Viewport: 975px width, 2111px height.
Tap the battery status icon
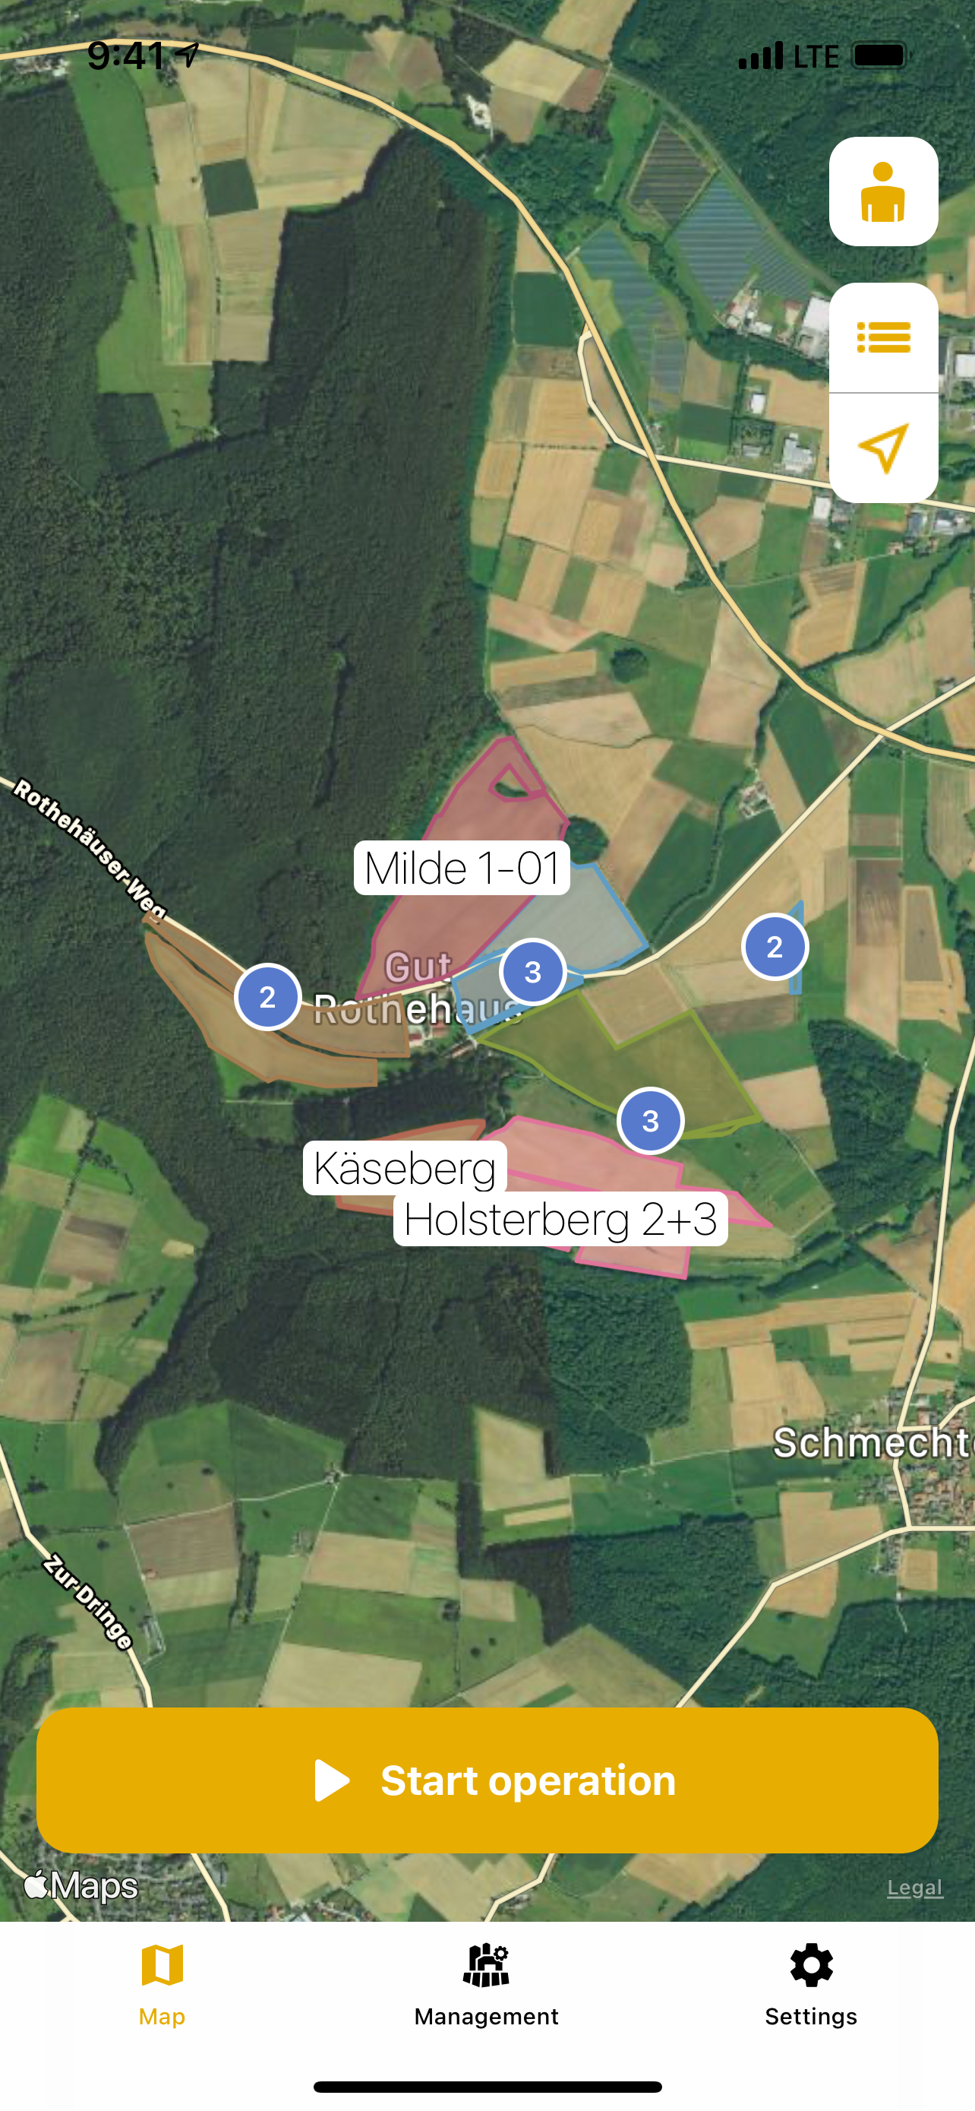[x=880, y=55]
